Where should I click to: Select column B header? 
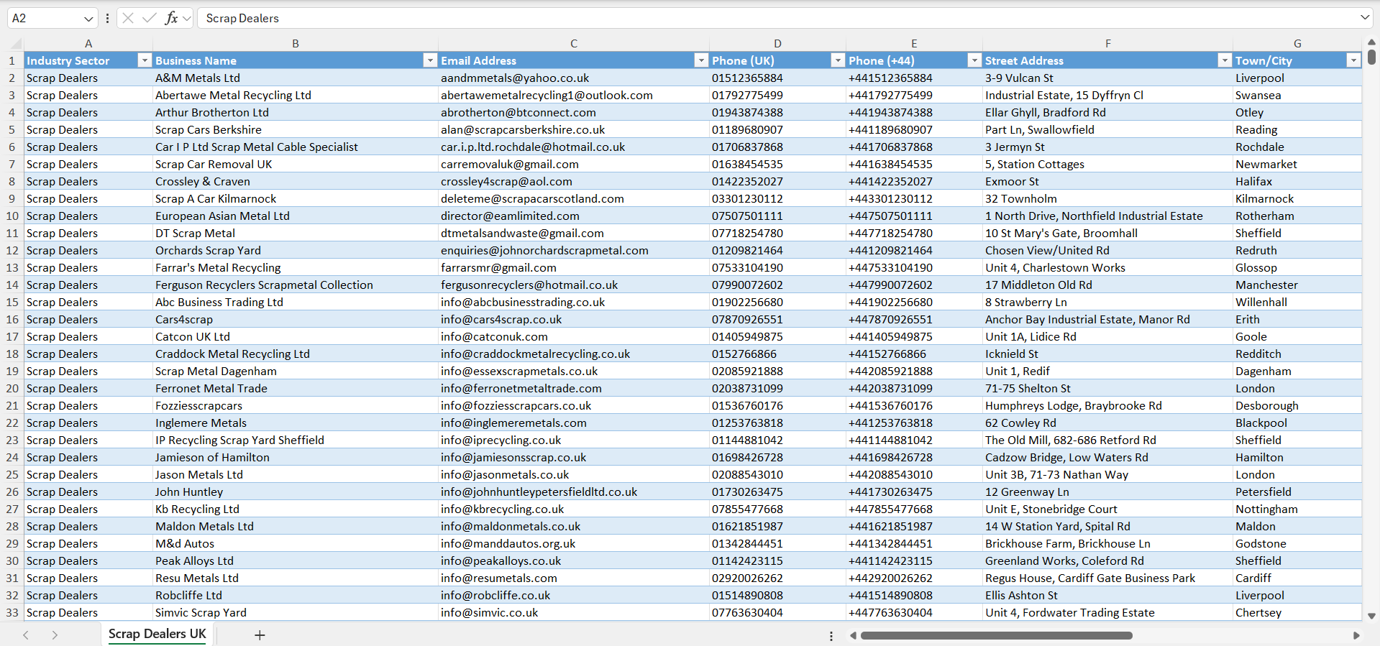pos(295,44)
